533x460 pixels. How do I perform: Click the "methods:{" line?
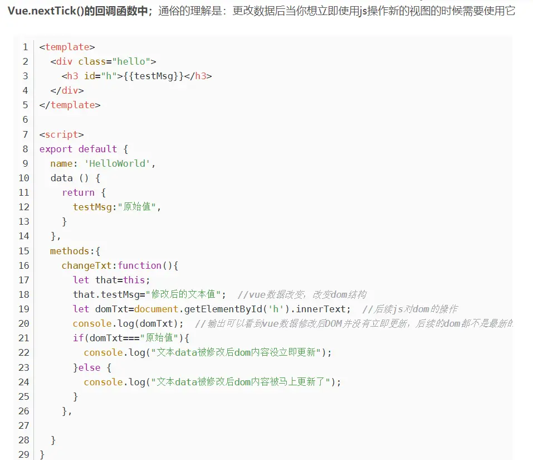(x=75, y=251)
